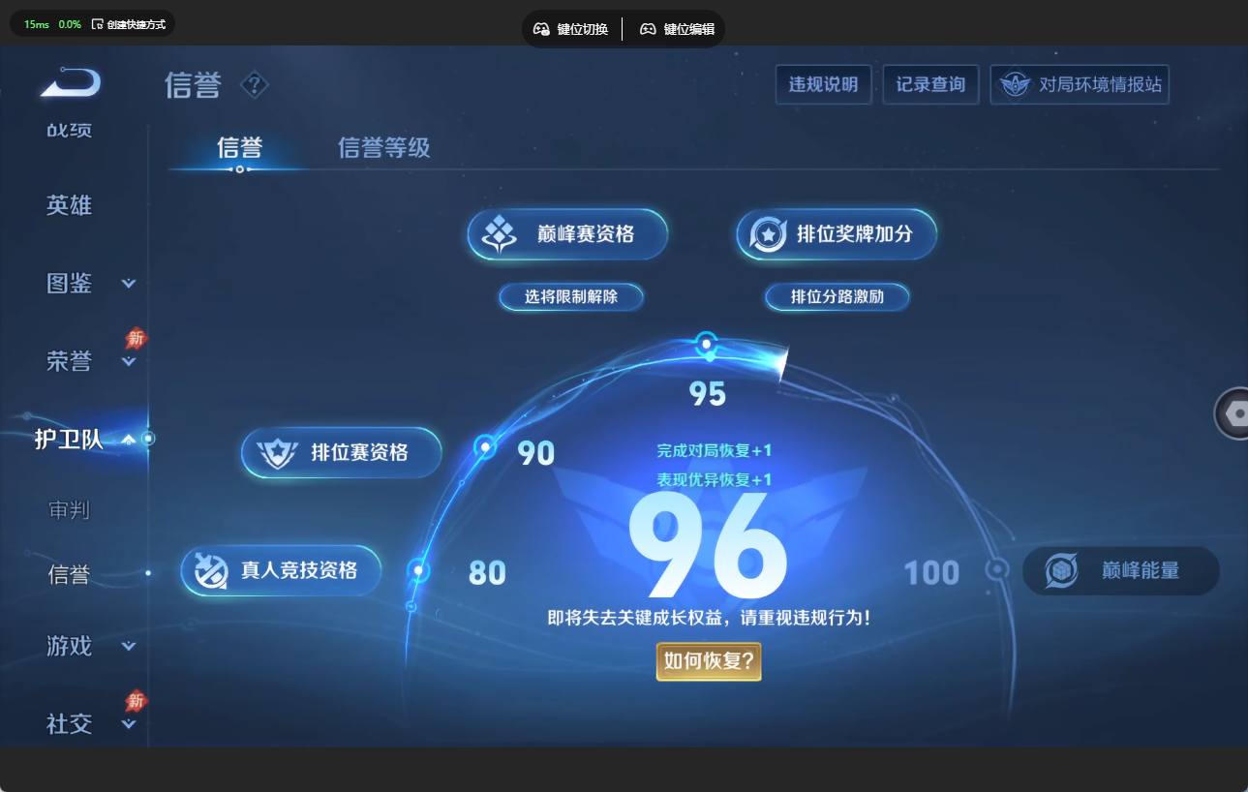This screenshot has width=1248, height=792.
Task: Click the 巅峰赛资格 diamond icon
Action: pyautogui.click(x=500, y=234)
